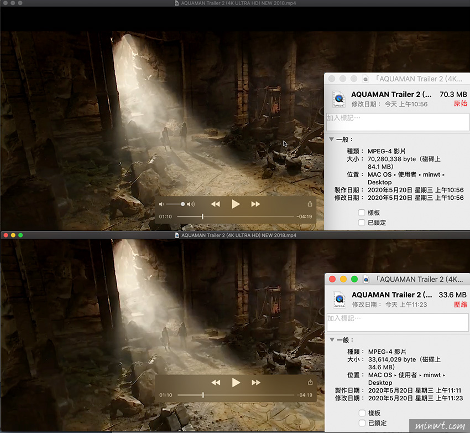
Task: Click full screen on the lower QuickTime player
Action: (x=20, y=235)
